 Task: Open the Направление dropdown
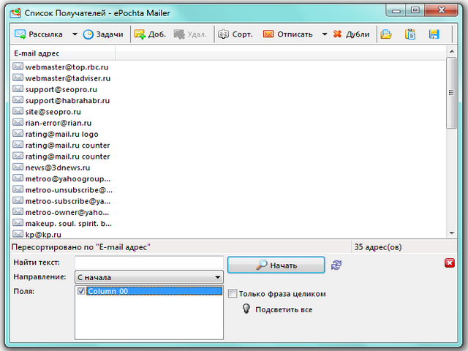coord(149,277)
